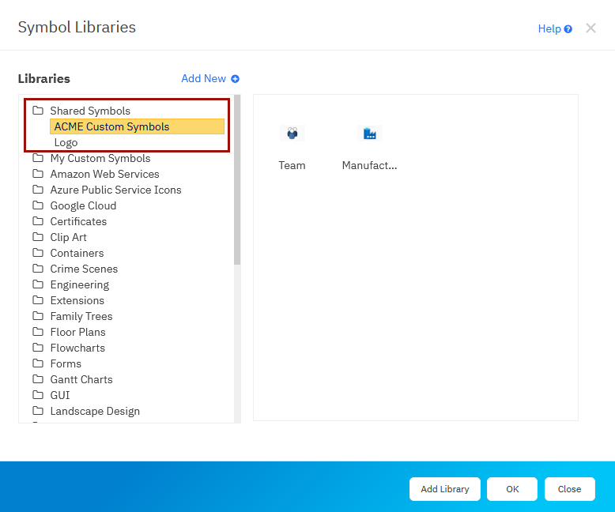Click the Floor Plans folder icon

pyautogui.click(x=37, y=332)
